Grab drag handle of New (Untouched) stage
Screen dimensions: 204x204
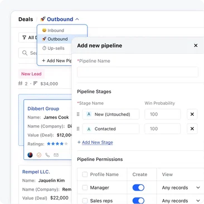[x=78, y=114]
